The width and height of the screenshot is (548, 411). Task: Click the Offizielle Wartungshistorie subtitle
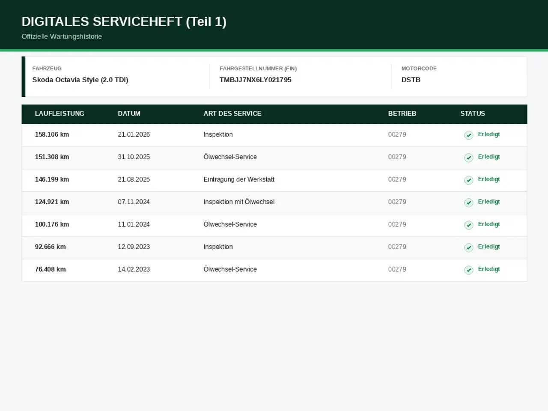62,36
